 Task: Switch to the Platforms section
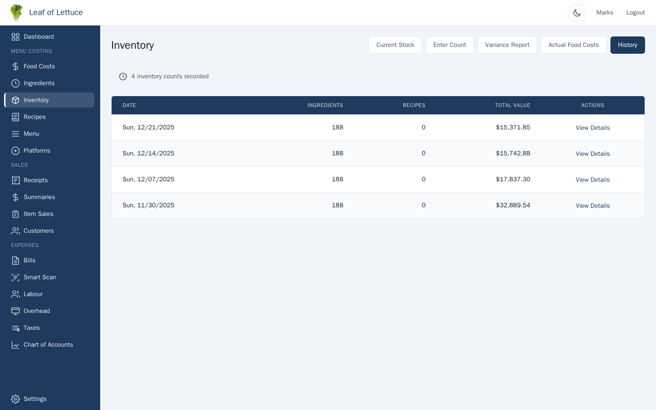36,150
